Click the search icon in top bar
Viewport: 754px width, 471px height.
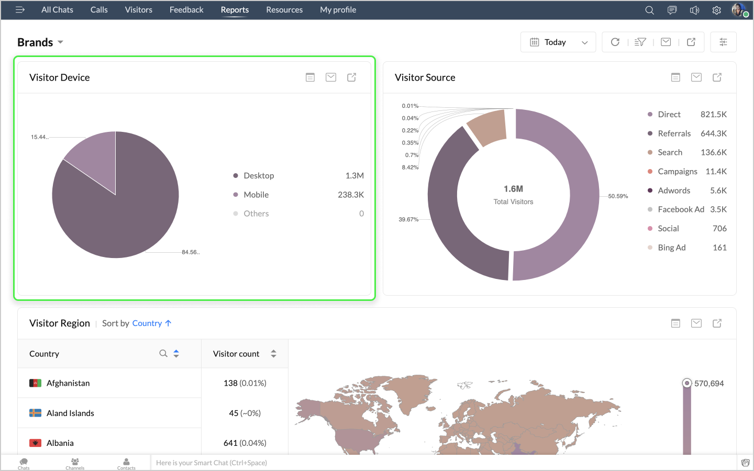649,10
